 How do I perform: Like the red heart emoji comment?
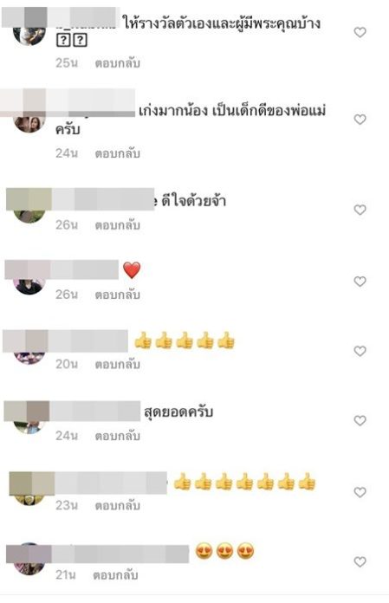360,281
